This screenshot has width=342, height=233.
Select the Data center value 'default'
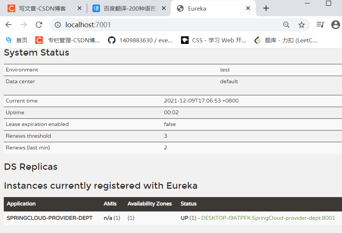coord(229,81)
